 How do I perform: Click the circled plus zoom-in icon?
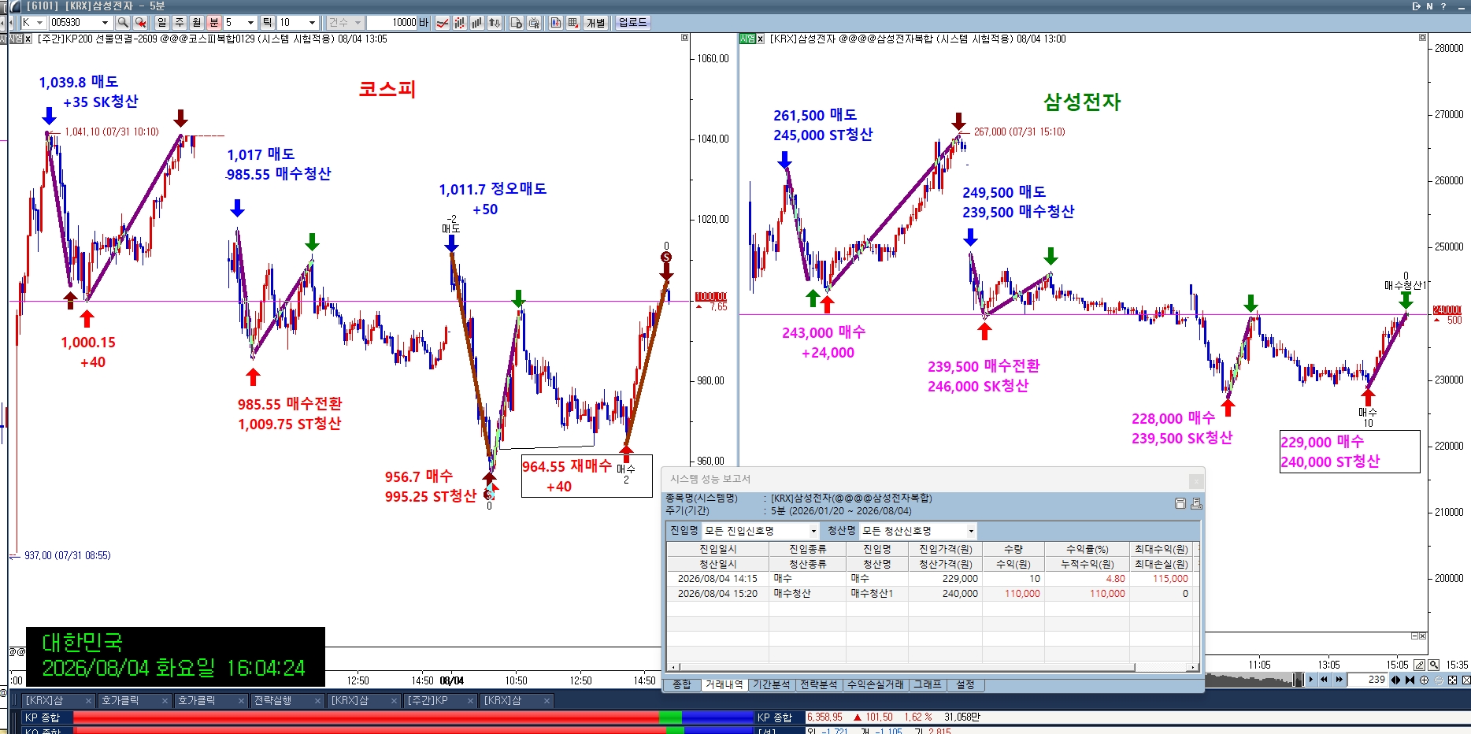[1424, 680]
